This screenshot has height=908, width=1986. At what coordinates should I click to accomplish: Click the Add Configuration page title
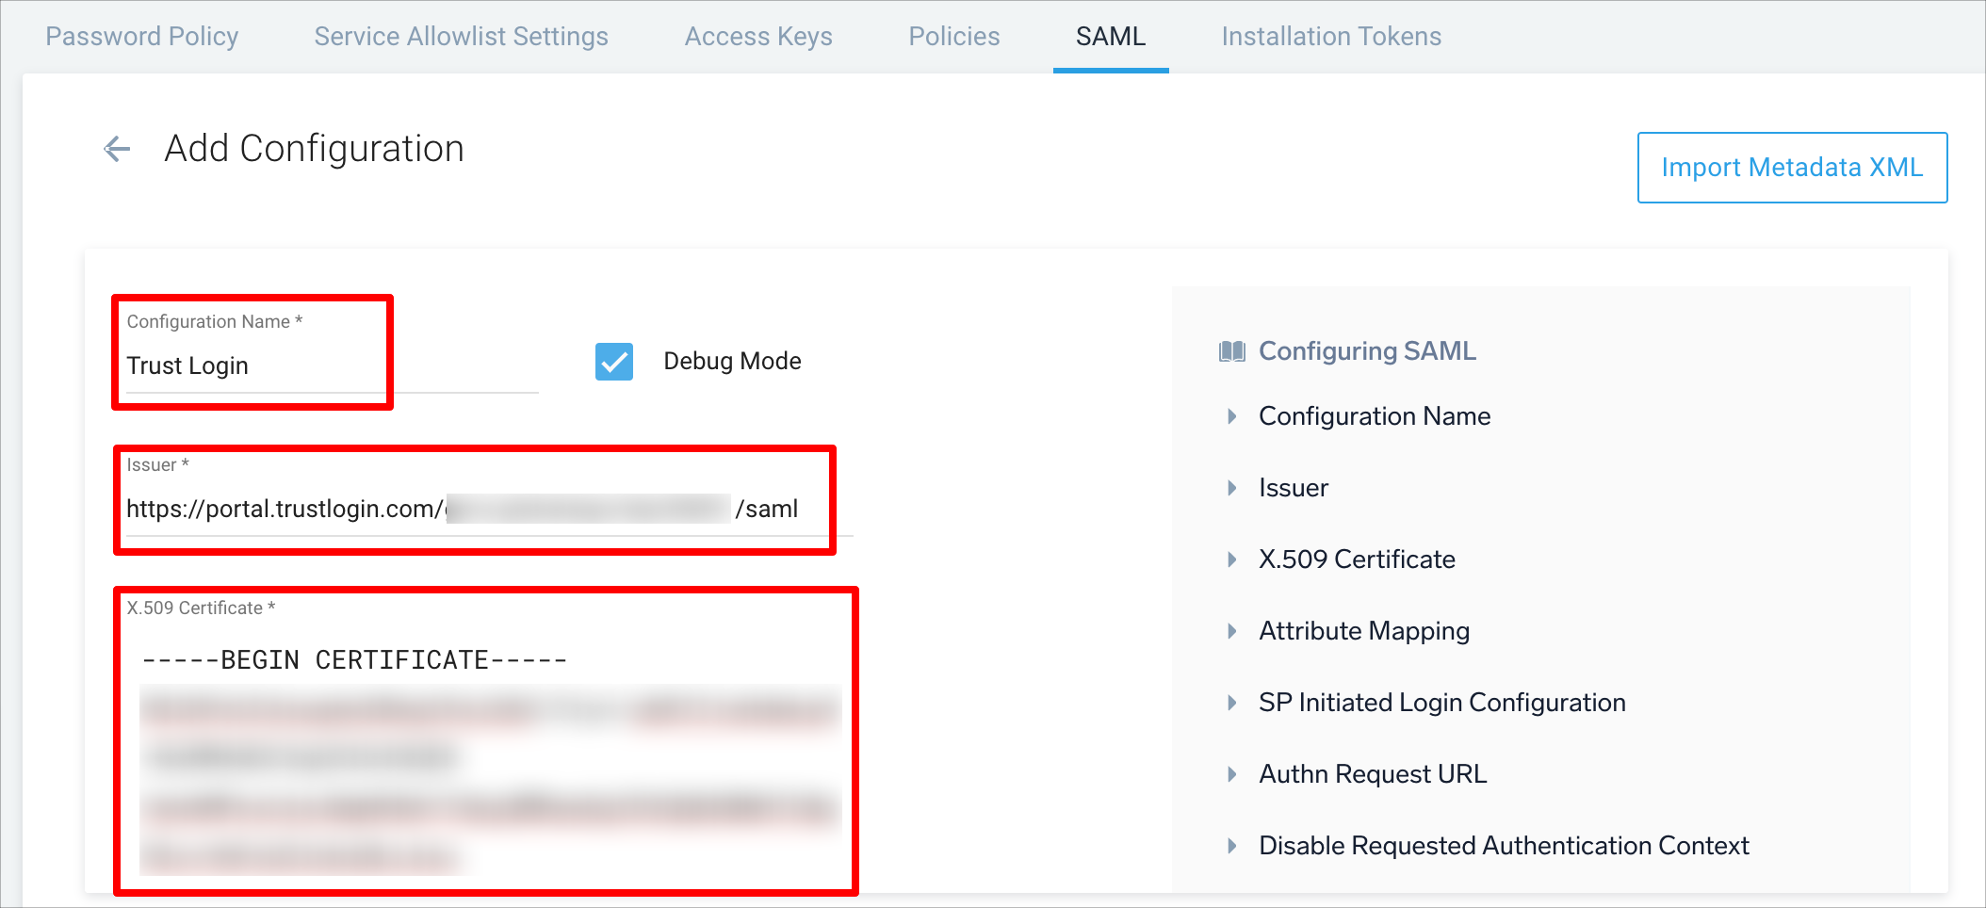click(x=314, y=149)
